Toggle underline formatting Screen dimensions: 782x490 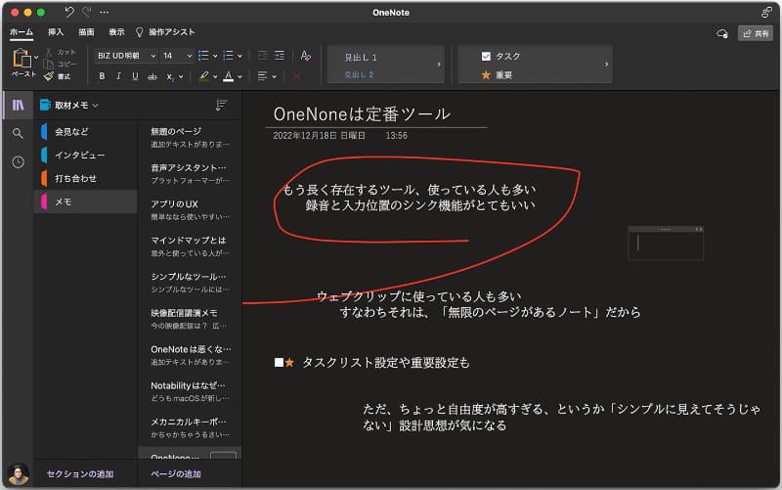point(135,76)
